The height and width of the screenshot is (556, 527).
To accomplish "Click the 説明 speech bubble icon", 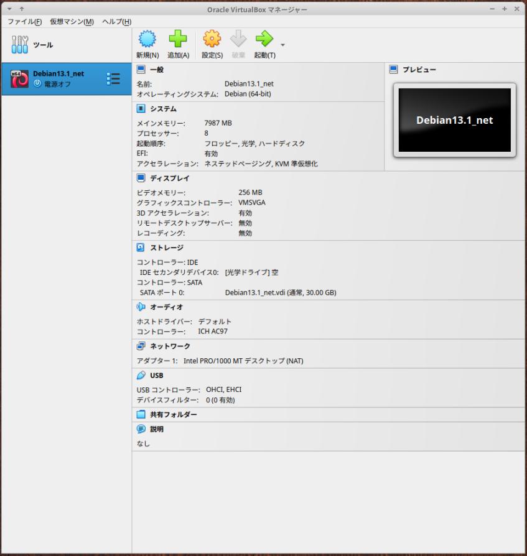I will click(x=141, y=429).
